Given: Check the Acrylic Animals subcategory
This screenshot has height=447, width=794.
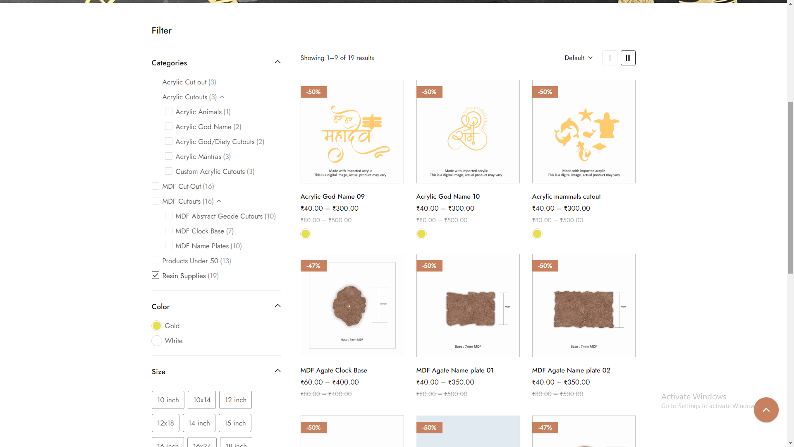Looking at the screenshot, I should click(x=169, y=112).
